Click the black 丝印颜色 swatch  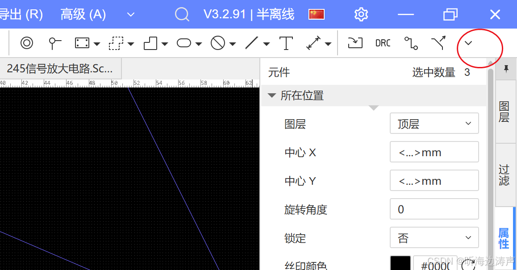click(x=400, y=263)
